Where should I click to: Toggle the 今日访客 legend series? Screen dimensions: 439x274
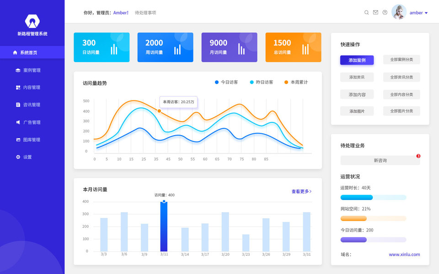click(x=226, y=82)
